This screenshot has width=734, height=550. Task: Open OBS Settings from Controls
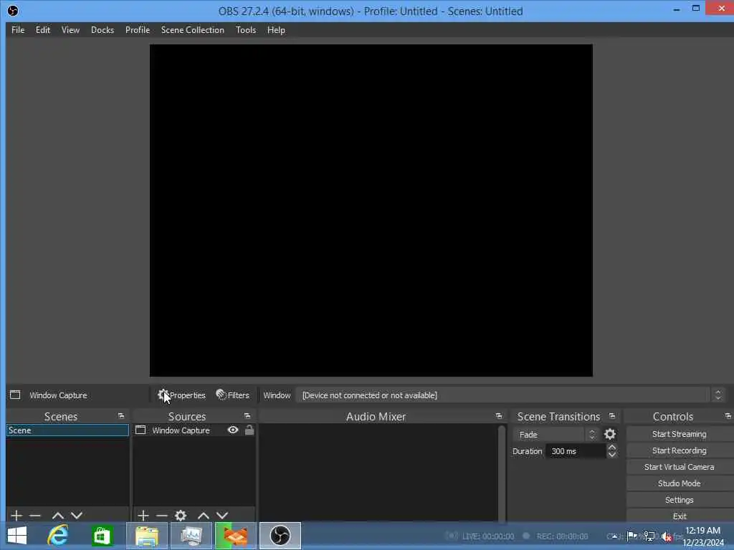pos(680,500)
